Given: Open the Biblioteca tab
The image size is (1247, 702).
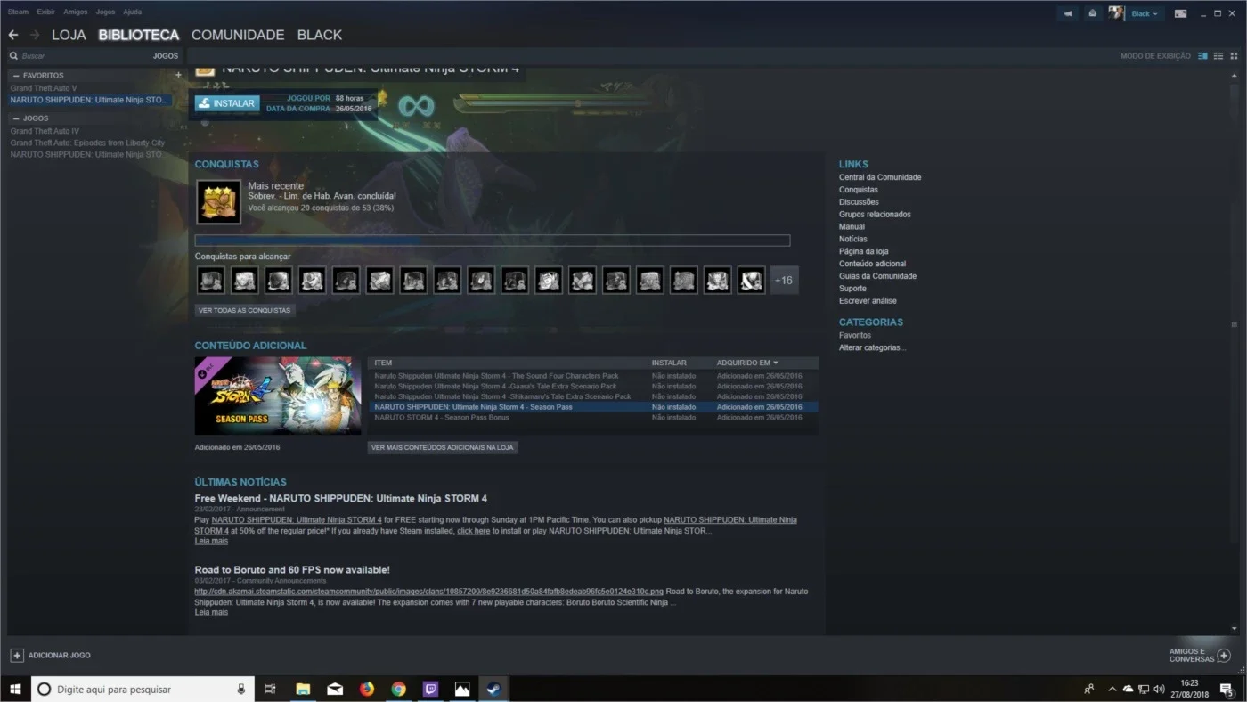Looking at the screenshot, I should tap(139, 35).
